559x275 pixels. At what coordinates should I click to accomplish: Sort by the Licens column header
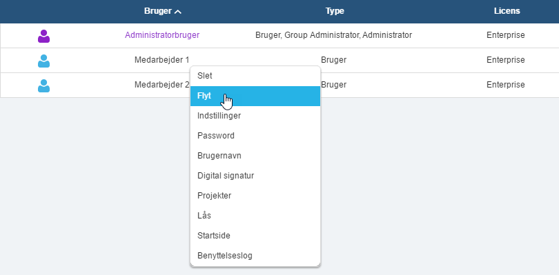(507, 11)
